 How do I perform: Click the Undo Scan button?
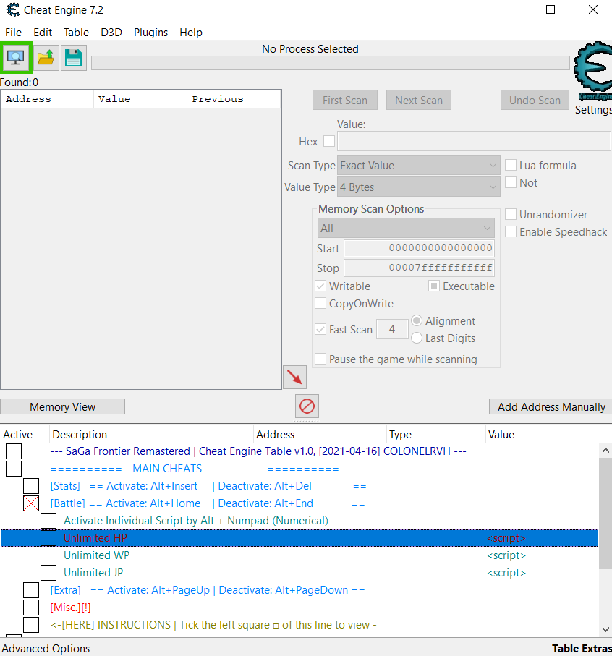(x=535, y=100)
